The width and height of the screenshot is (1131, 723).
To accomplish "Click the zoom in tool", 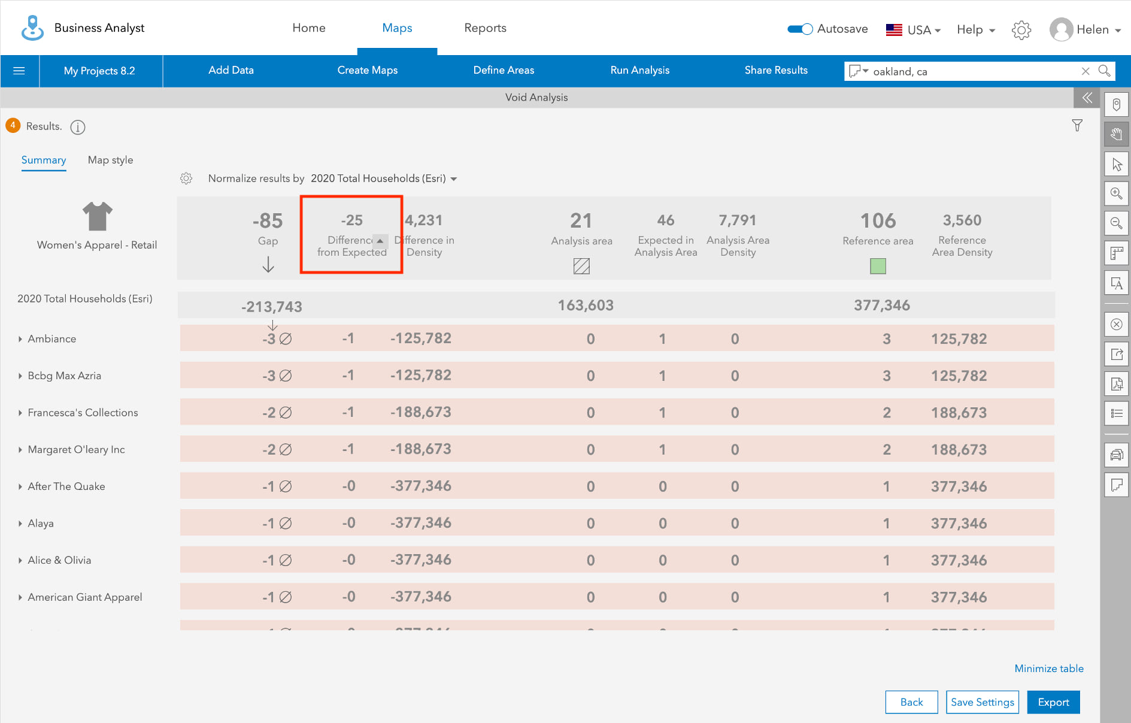I will pyautogui.click(x=1117, y=193).
